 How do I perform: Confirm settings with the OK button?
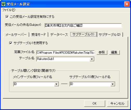[95, 103]
